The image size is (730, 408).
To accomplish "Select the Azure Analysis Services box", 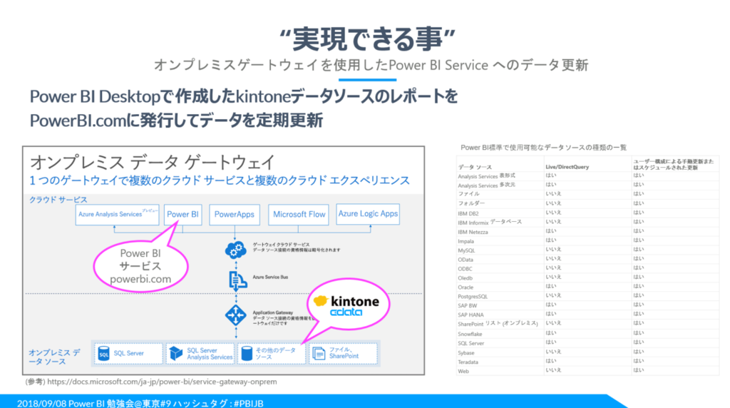I will point(118,215).
